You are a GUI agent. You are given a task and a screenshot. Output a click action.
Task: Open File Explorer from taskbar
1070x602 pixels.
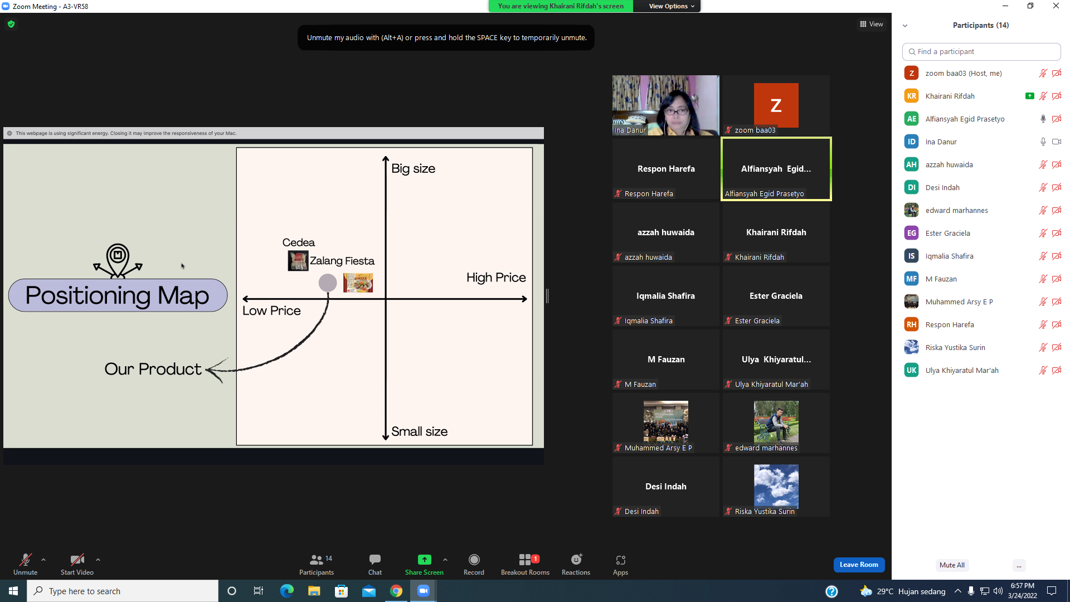(x=314, y=591)
